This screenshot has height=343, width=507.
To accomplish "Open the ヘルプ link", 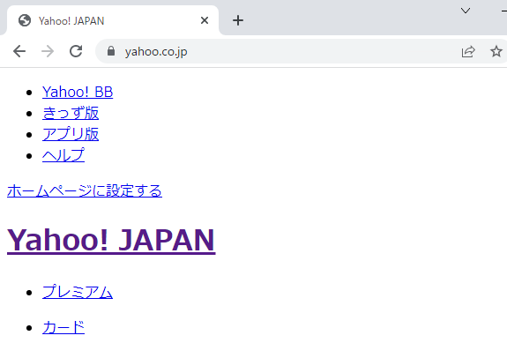I will (63, 155).
